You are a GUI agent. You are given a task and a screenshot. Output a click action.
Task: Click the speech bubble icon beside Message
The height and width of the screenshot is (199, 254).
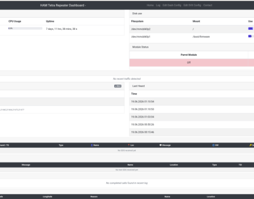coord(161,145)
